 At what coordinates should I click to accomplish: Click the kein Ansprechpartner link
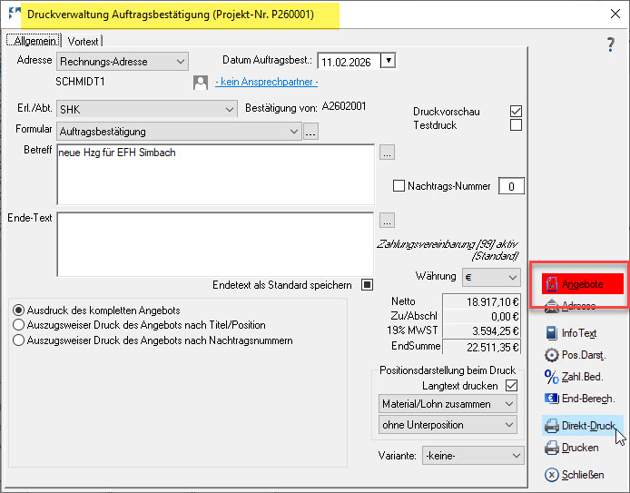click(266, 82)
